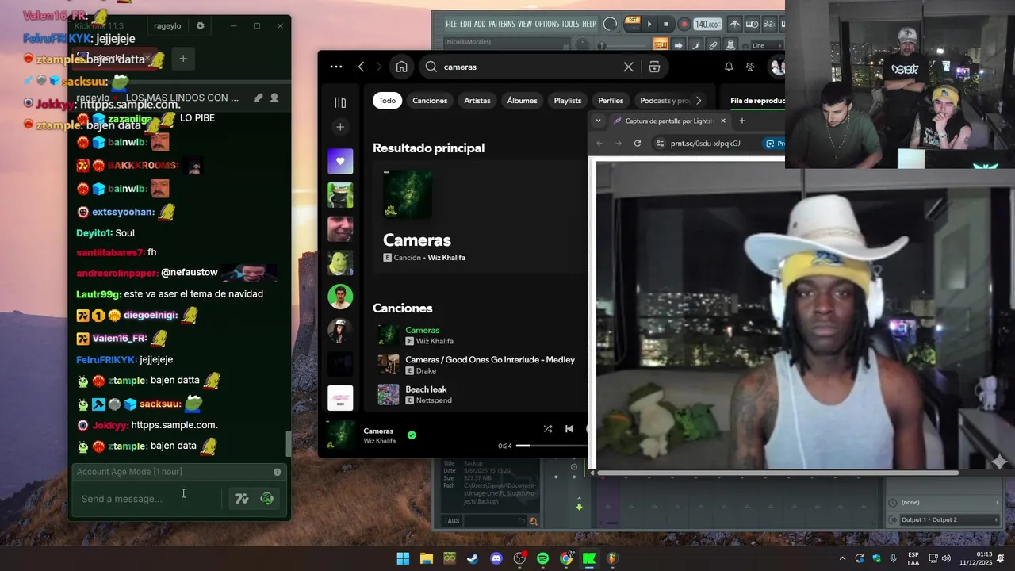This screenshot has width=1015, height=571.
Task: Toggle PAT/SONG mode in FL Studio
Action: pos(632,24)
